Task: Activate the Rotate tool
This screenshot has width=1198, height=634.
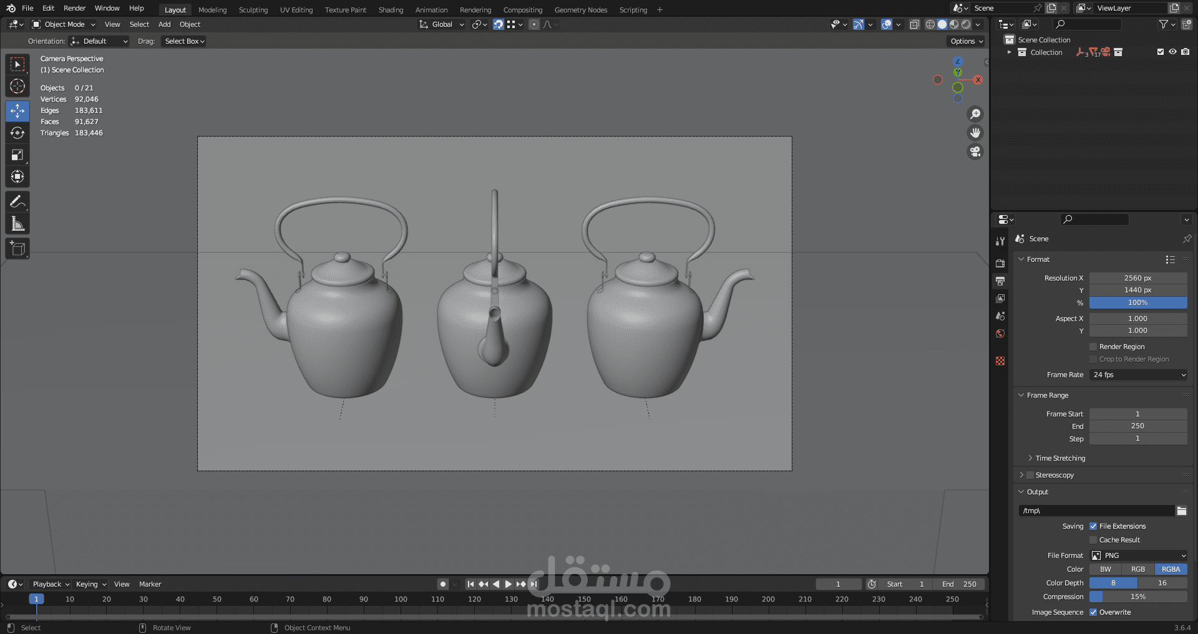Action: coord(17,133)
